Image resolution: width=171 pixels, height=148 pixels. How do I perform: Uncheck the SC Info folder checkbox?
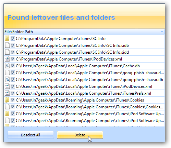(x=13, y=39)
